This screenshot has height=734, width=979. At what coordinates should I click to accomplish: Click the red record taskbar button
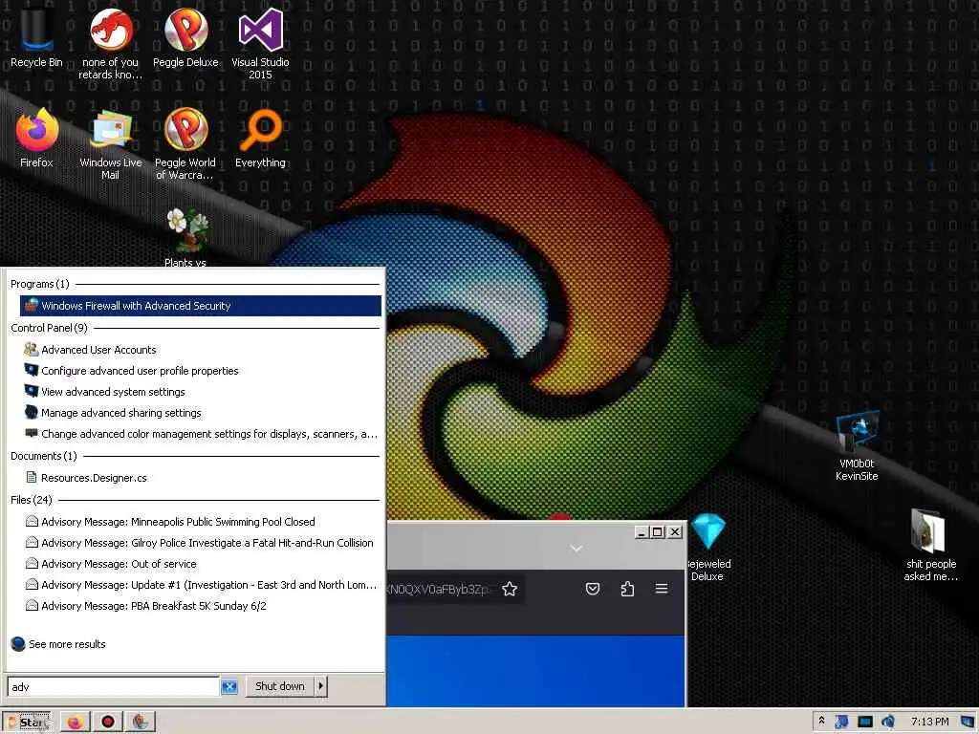[107, 723]
